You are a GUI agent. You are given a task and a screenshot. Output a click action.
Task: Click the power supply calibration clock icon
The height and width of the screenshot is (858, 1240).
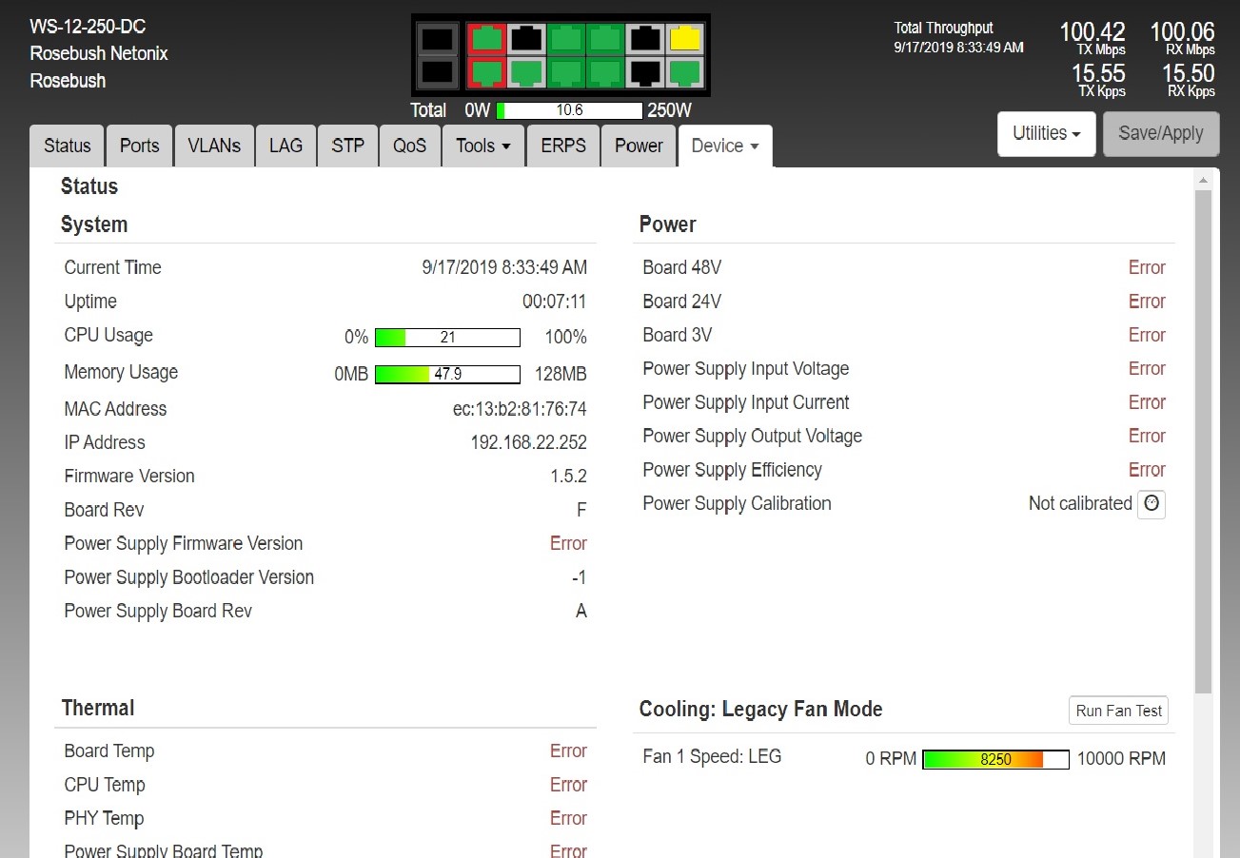pos(1151,504)
